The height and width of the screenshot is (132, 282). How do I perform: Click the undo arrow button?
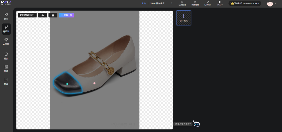(43, 15)
